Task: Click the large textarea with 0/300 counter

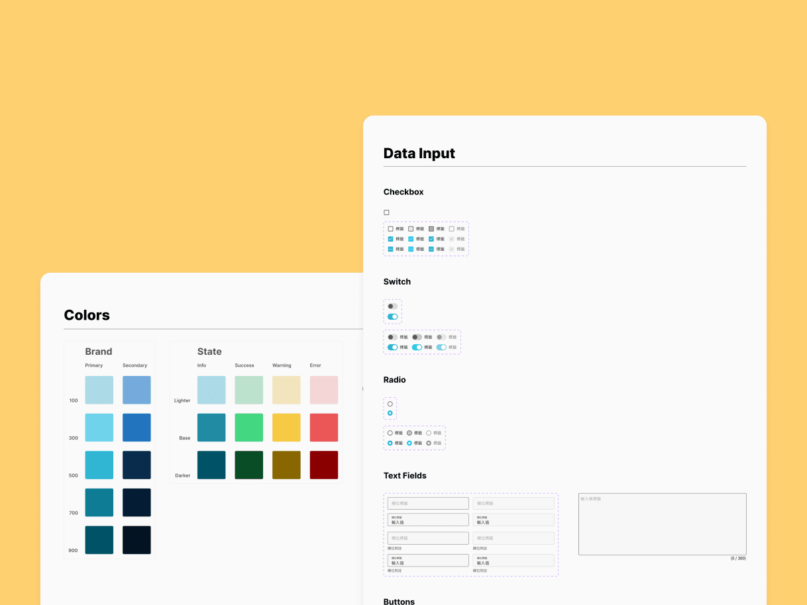Action: (661, 523)
